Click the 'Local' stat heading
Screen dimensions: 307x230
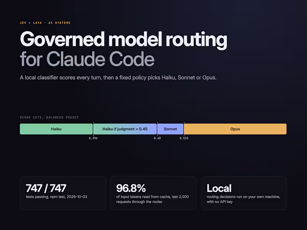tap(219, 188)
